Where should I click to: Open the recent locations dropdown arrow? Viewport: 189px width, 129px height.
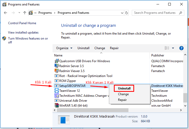coord(19,13)
